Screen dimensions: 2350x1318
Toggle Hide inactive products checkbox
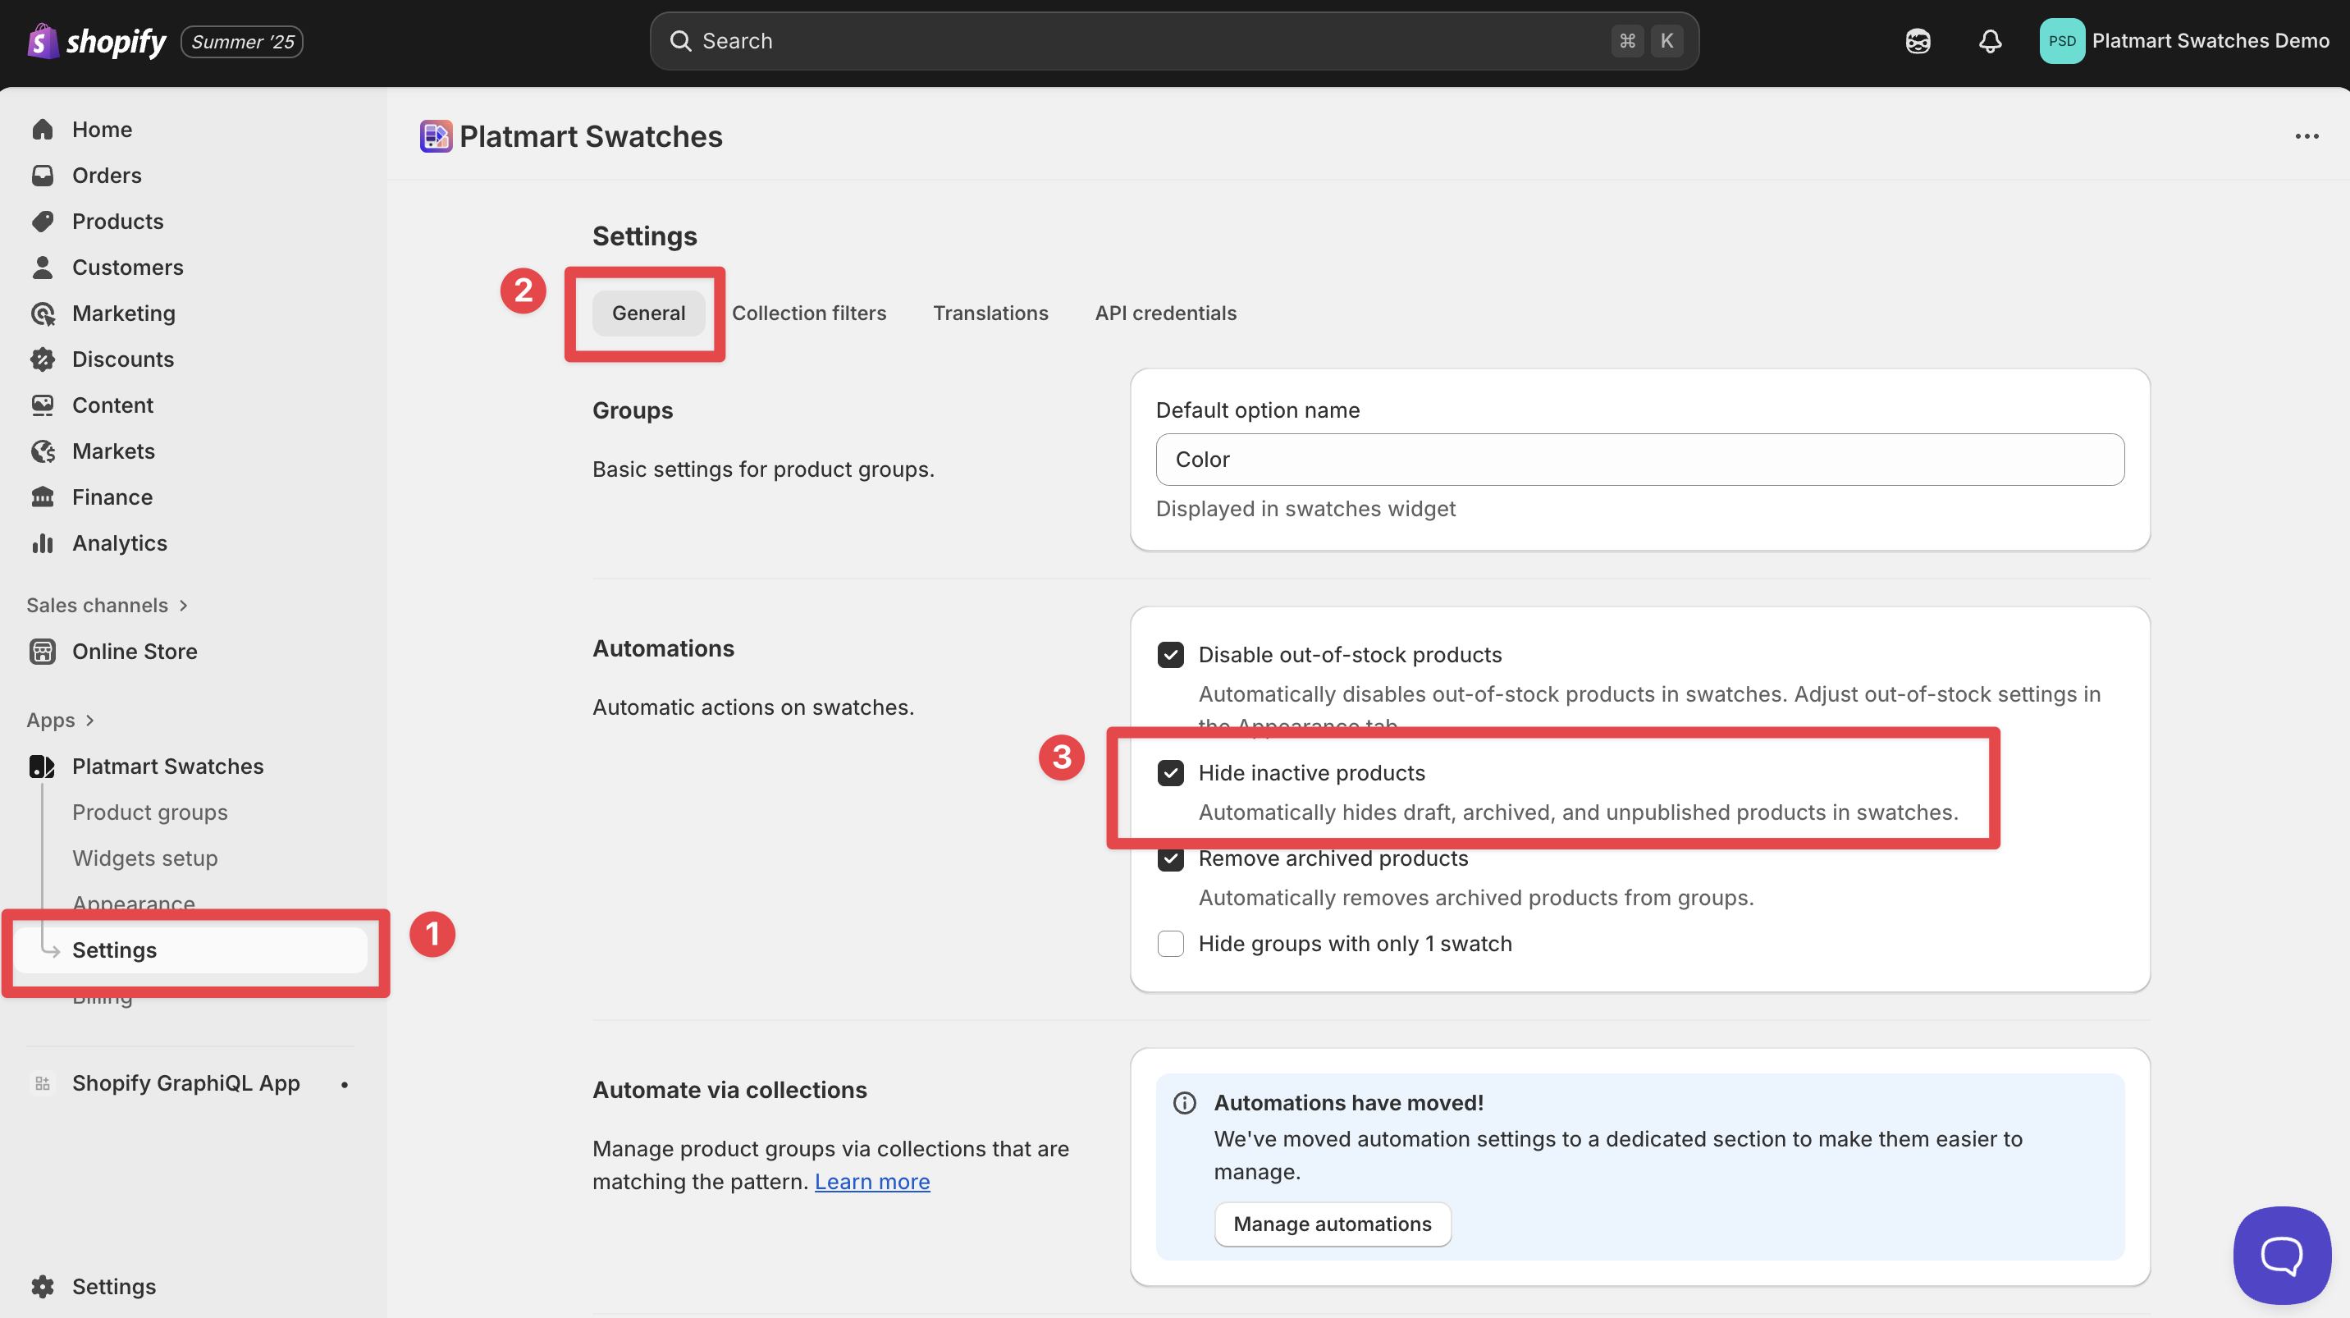[1170, 773]
